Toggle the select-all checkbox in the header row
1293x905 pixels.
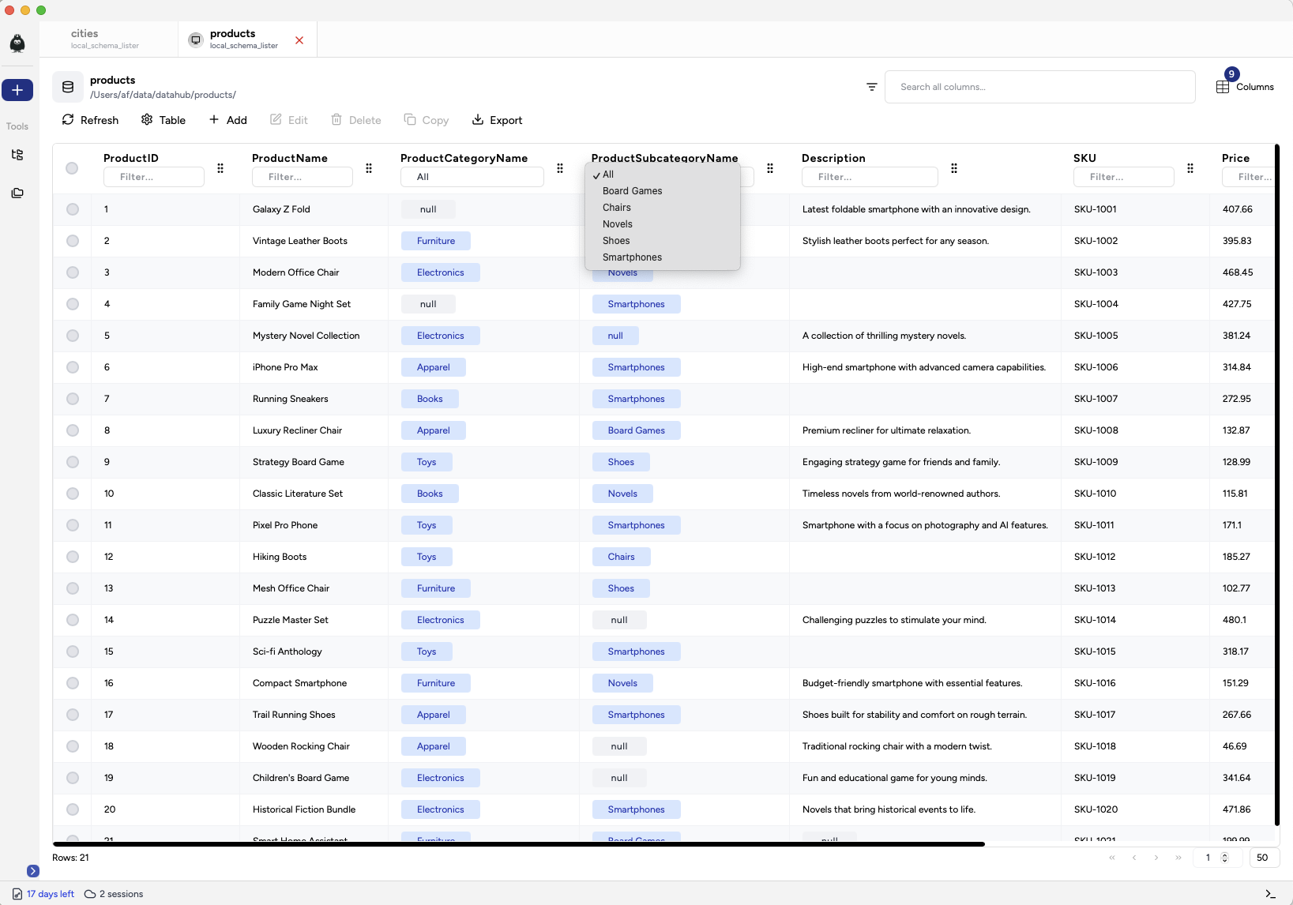[73, 168]
